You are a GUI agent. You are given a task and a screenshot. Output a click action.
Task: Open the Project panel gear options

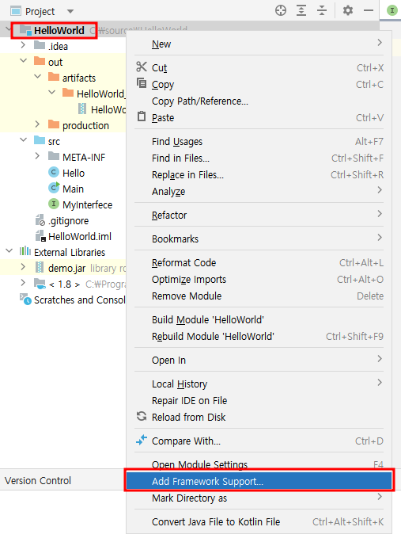click(348, 11)
